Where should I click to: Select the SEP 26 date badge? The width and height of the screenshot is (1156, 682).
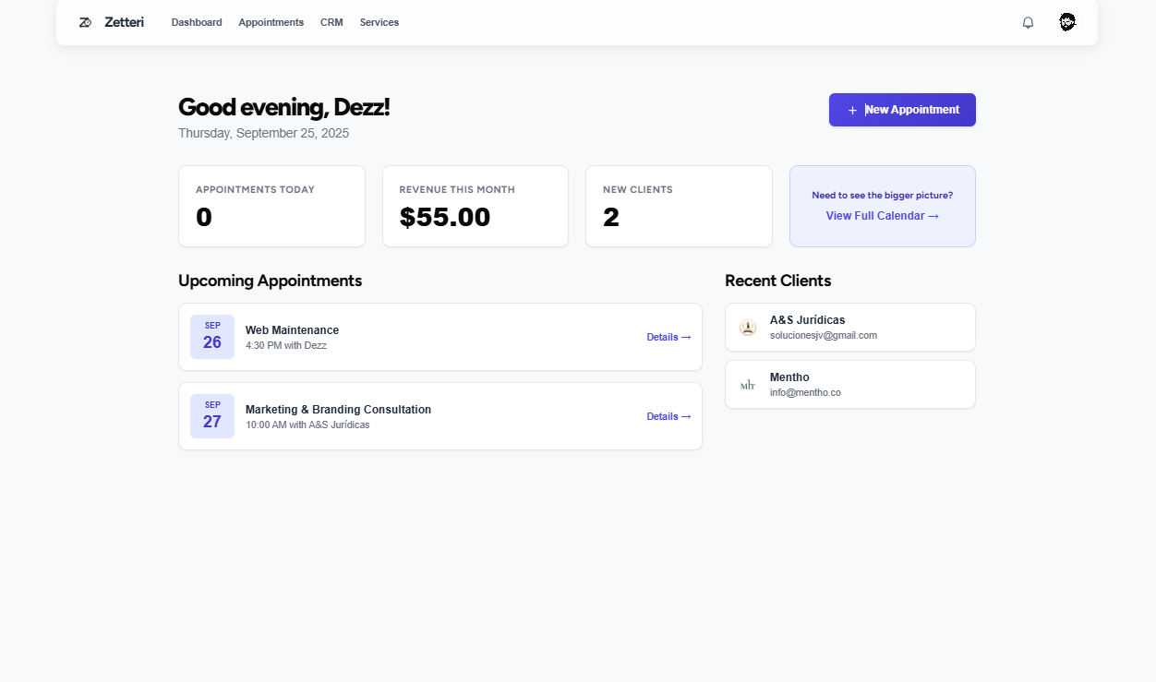click(x=211, y=336)
